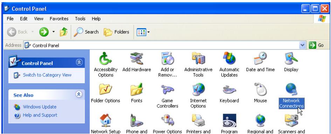The height and width of the screenshot is (134, 331).
Task: Click the green Forward arrow button
Action: 44,32
